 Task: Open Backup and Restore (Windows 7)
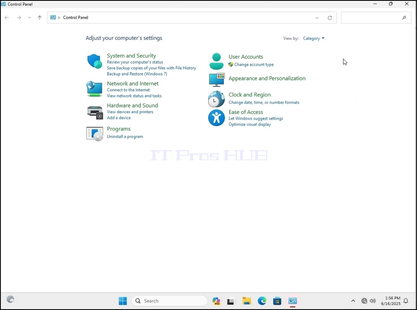pos(137,74)
